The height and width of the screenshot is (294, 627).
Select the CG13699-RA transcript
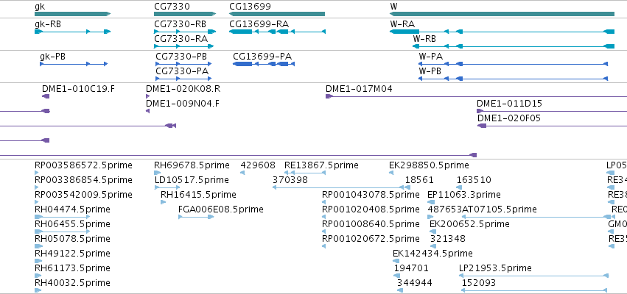coord(277,32)
